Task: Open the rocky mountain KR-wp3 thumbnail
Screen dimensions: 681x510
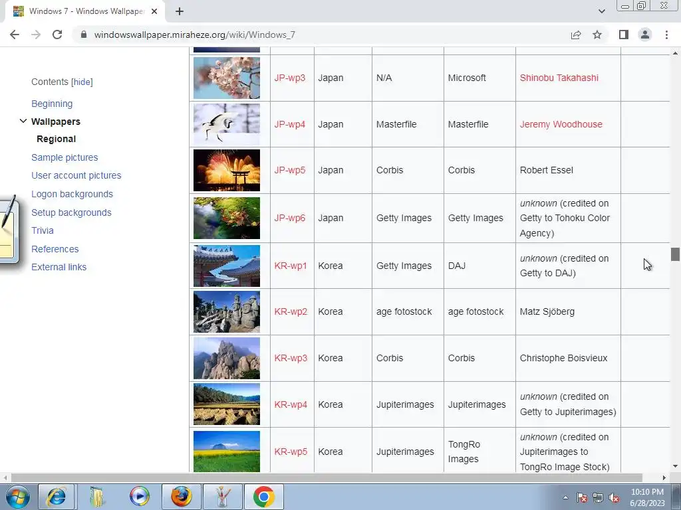Action: click(x=227, y=358)
